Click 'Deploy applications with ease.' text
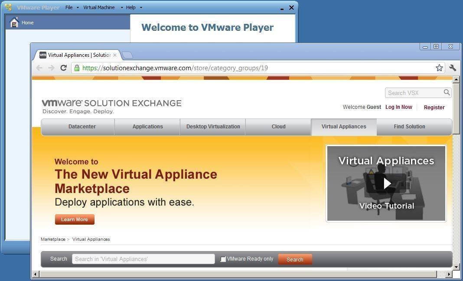This screenshot has width=463, height=281. click(x=124, y=203)
